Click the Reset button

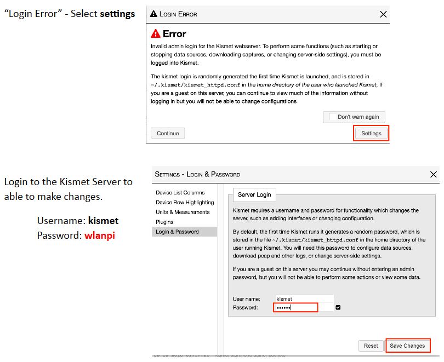(x=371, y=346)
